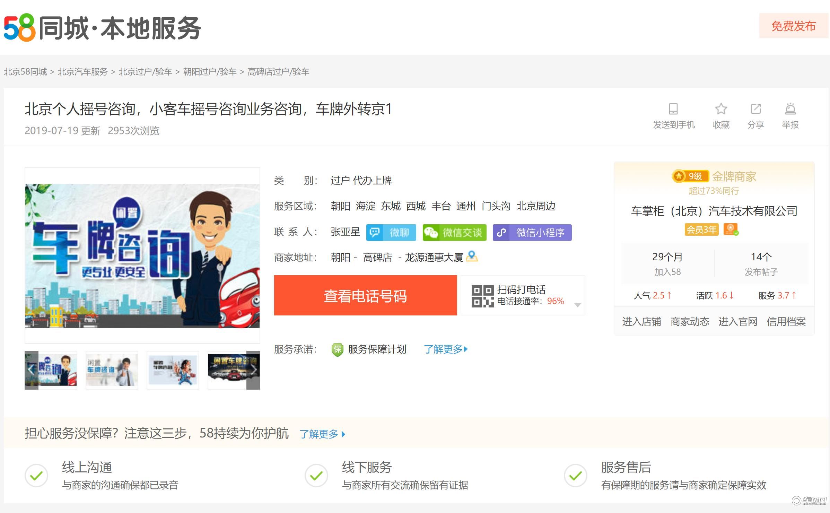Open the 微信小程序 button
Viewport: 830px width, 513px height.
click(x=532, y=233)
